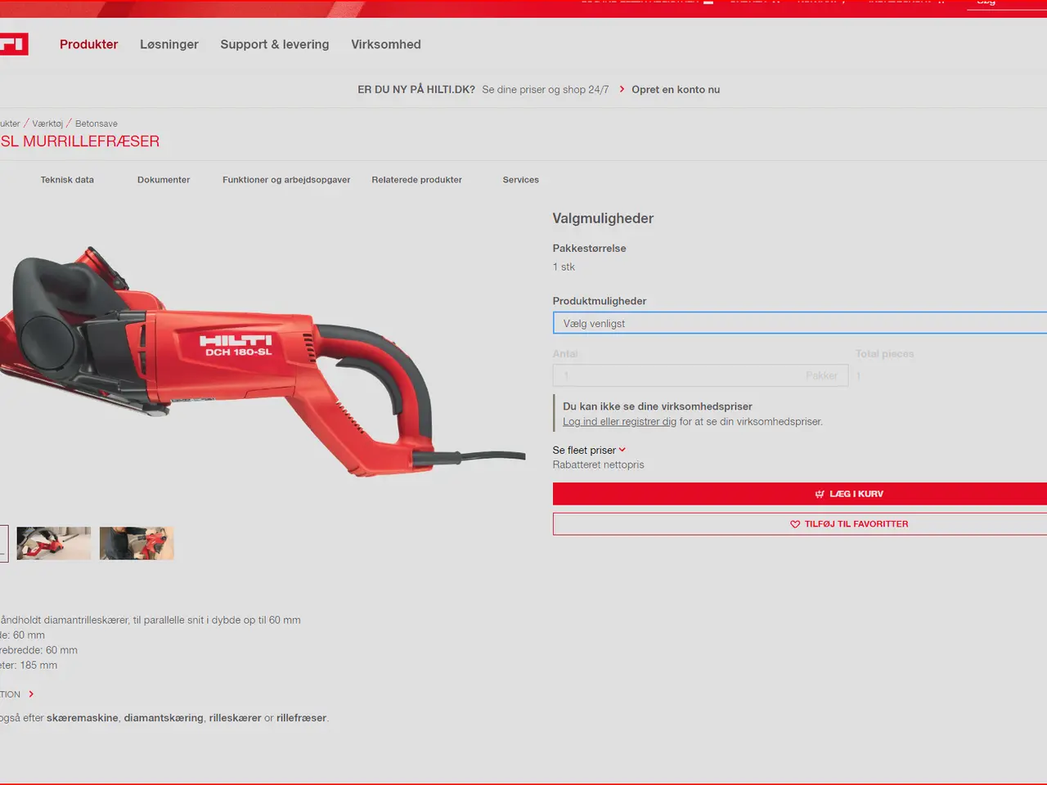Click the 'Pakkestørrelse' label

point(589,249)
